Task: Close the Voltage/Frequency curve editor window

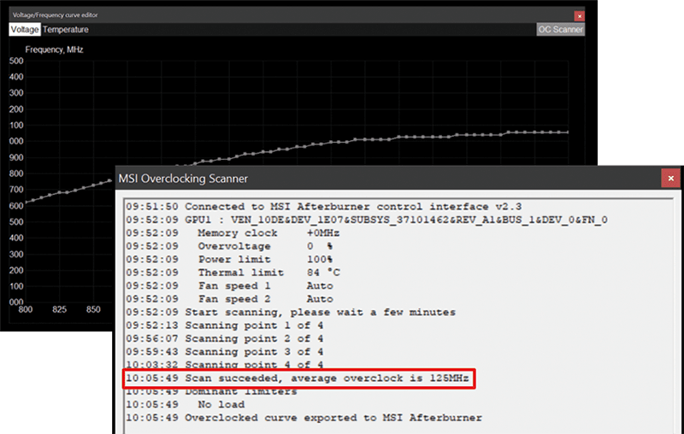Action: pyautogui.click(x=580, y=16)
